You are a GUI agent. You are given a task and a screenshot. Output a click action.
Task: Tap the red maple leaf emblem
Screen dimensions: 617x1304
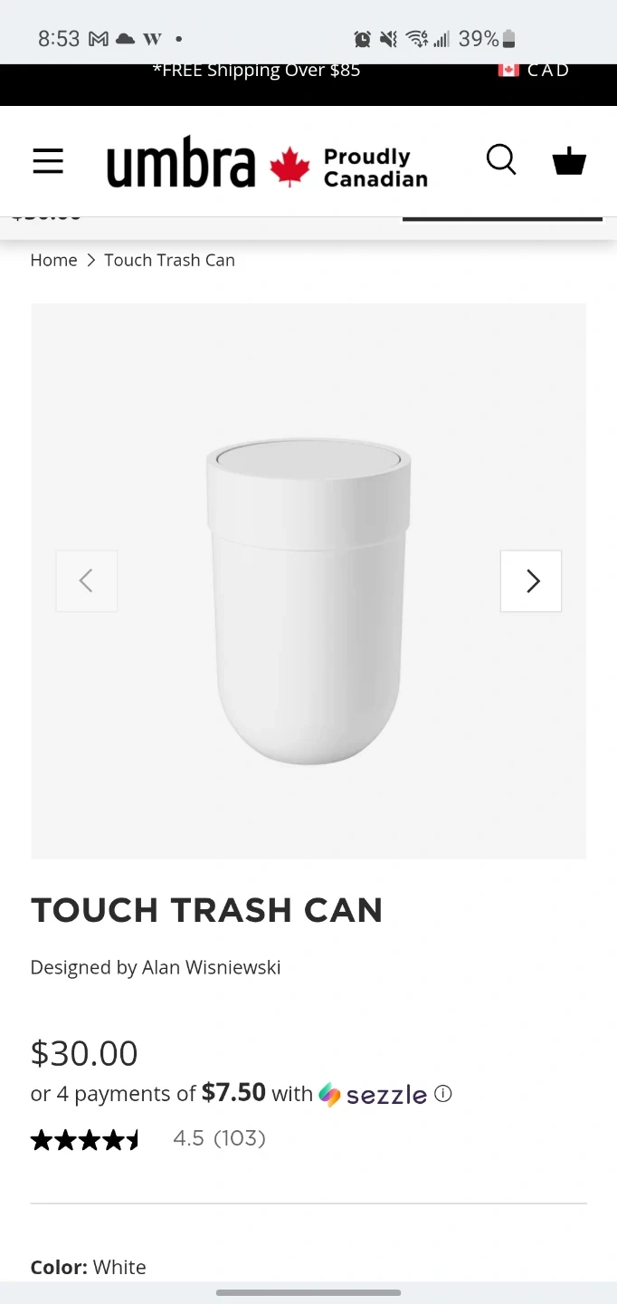click(290, 166)
